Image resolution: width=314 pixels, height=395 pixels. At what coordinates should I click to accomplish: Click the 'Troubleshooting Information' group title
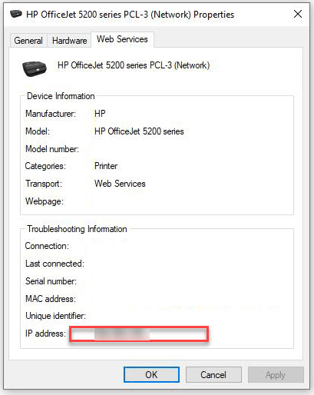(77, 229)
